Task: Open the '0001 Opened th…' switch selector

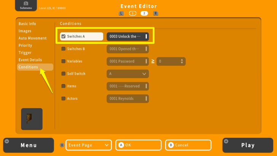Action: [128, 49]
